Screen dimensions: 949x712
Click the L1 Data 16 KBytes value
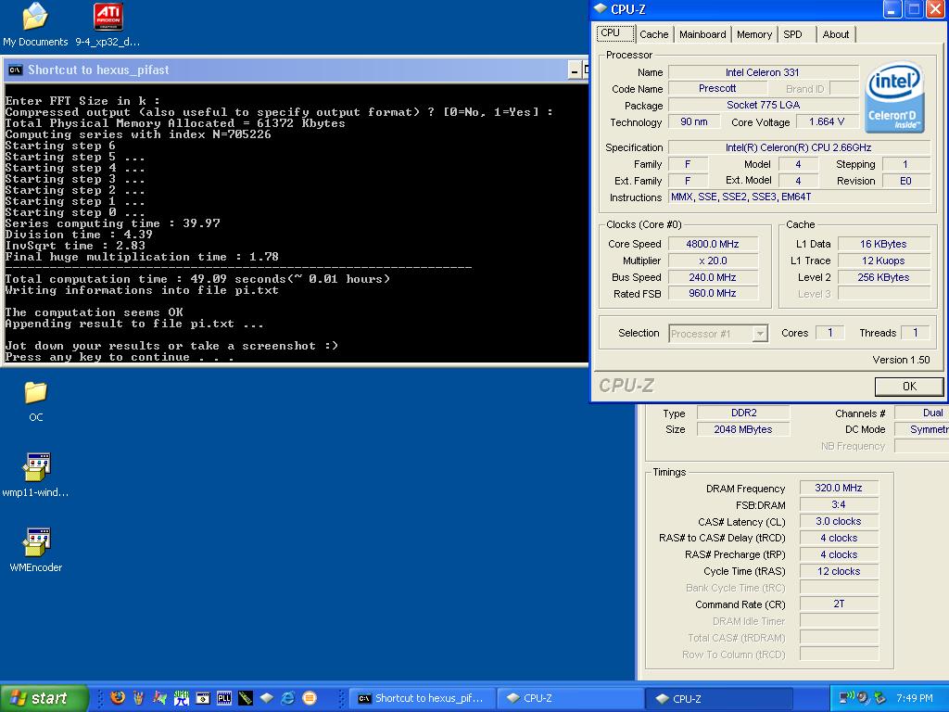point(883,244)
